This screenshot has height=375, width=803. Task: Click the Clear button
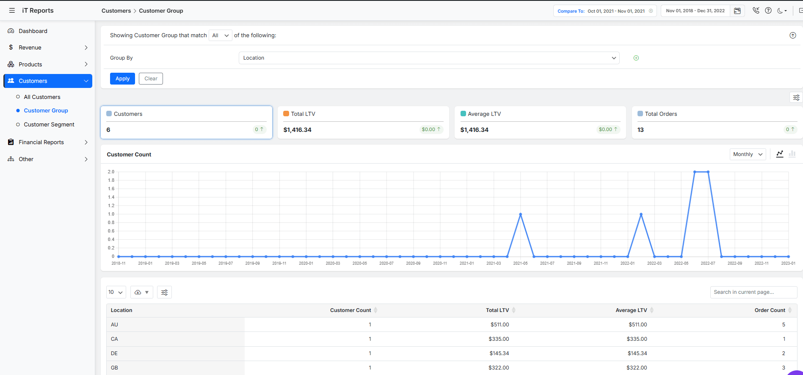(151, 79)
